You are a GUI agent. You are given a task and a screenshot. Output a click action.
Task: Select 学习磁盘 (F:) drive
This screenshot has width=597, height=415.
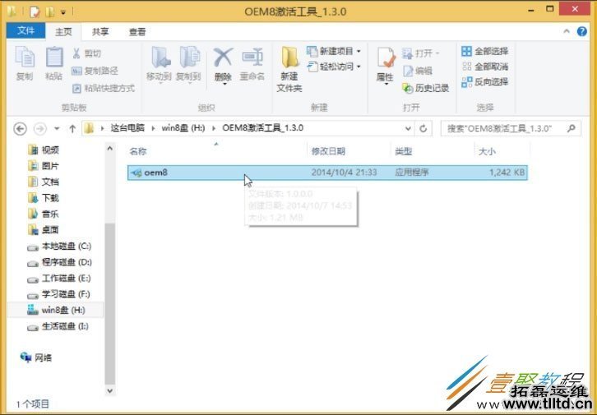pyautogui.click(x=59, y=294)
